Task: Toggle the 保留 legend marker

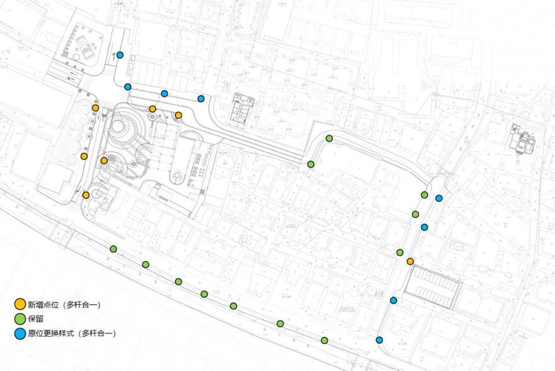Action: tap(20, 319)
